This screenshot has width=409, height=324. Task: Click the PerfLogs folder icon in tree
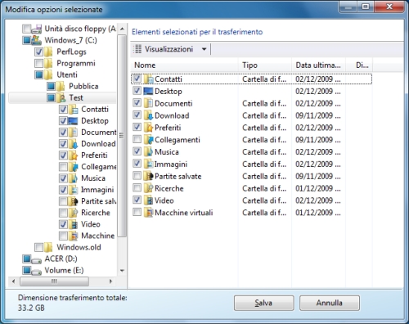click(x=48, y=52)
